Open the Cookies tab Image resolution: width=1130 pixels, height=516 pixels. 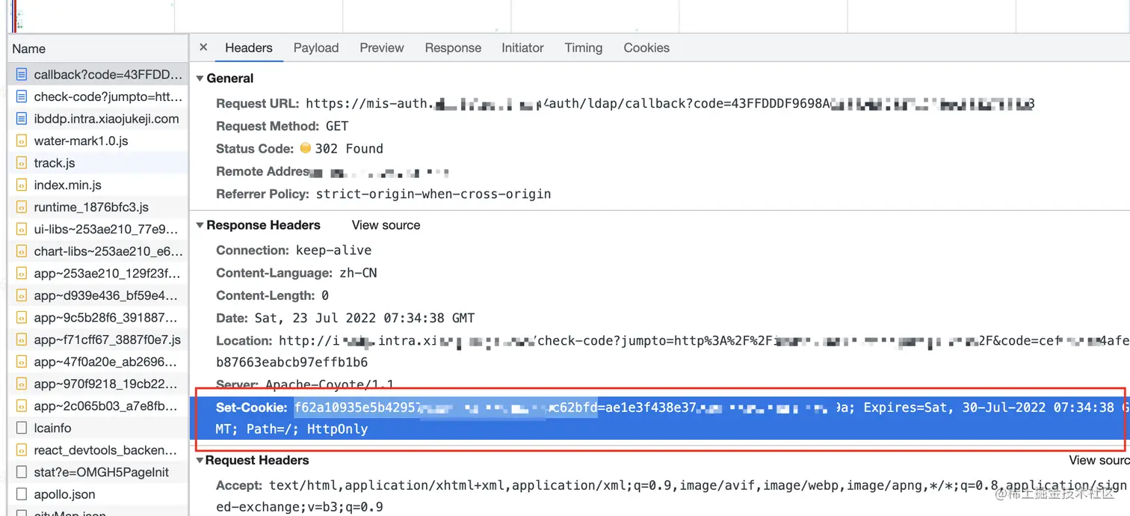coord(646,48)
